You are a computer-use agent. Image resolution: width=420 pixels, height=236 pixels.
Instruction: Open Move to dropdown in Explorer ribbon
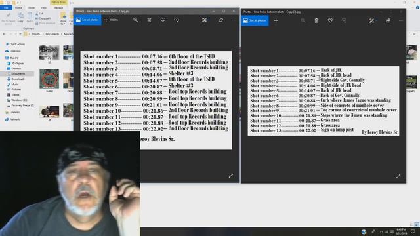tap(63, 19)
